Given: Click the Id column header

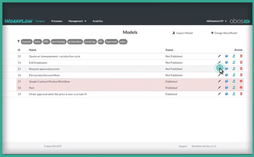Looking at the screenshot, I should (19, 50).
